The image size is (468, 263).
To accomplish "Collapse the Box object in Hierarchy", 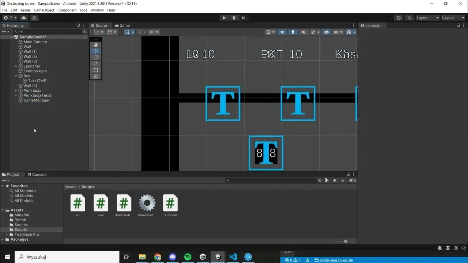I will [16, 76].
